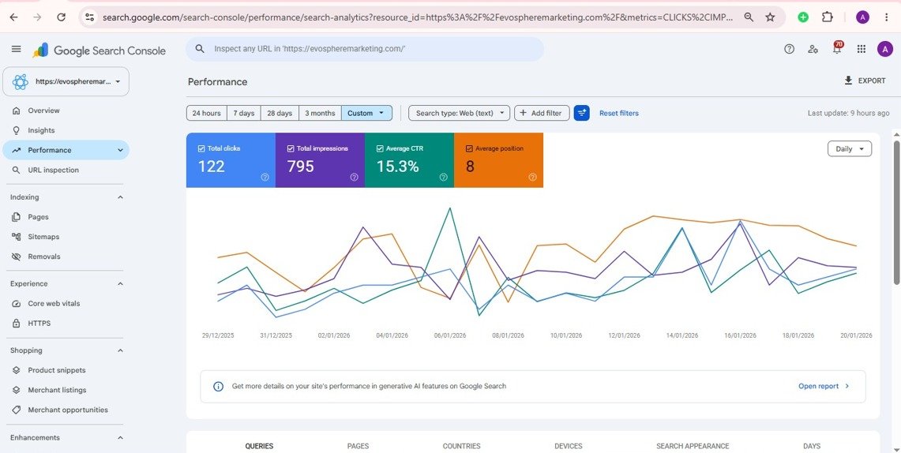This screenshot has width=901, height=453.
Task: Click the help icon on Average position card
Action: click(533, 178)
